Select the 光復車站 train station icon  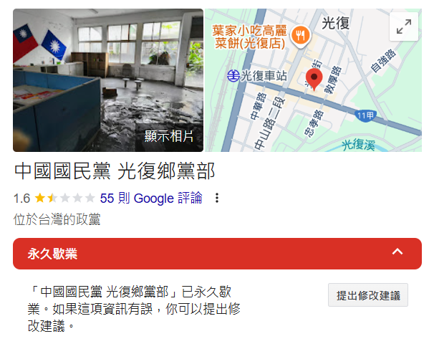click(x=233, y=76)
